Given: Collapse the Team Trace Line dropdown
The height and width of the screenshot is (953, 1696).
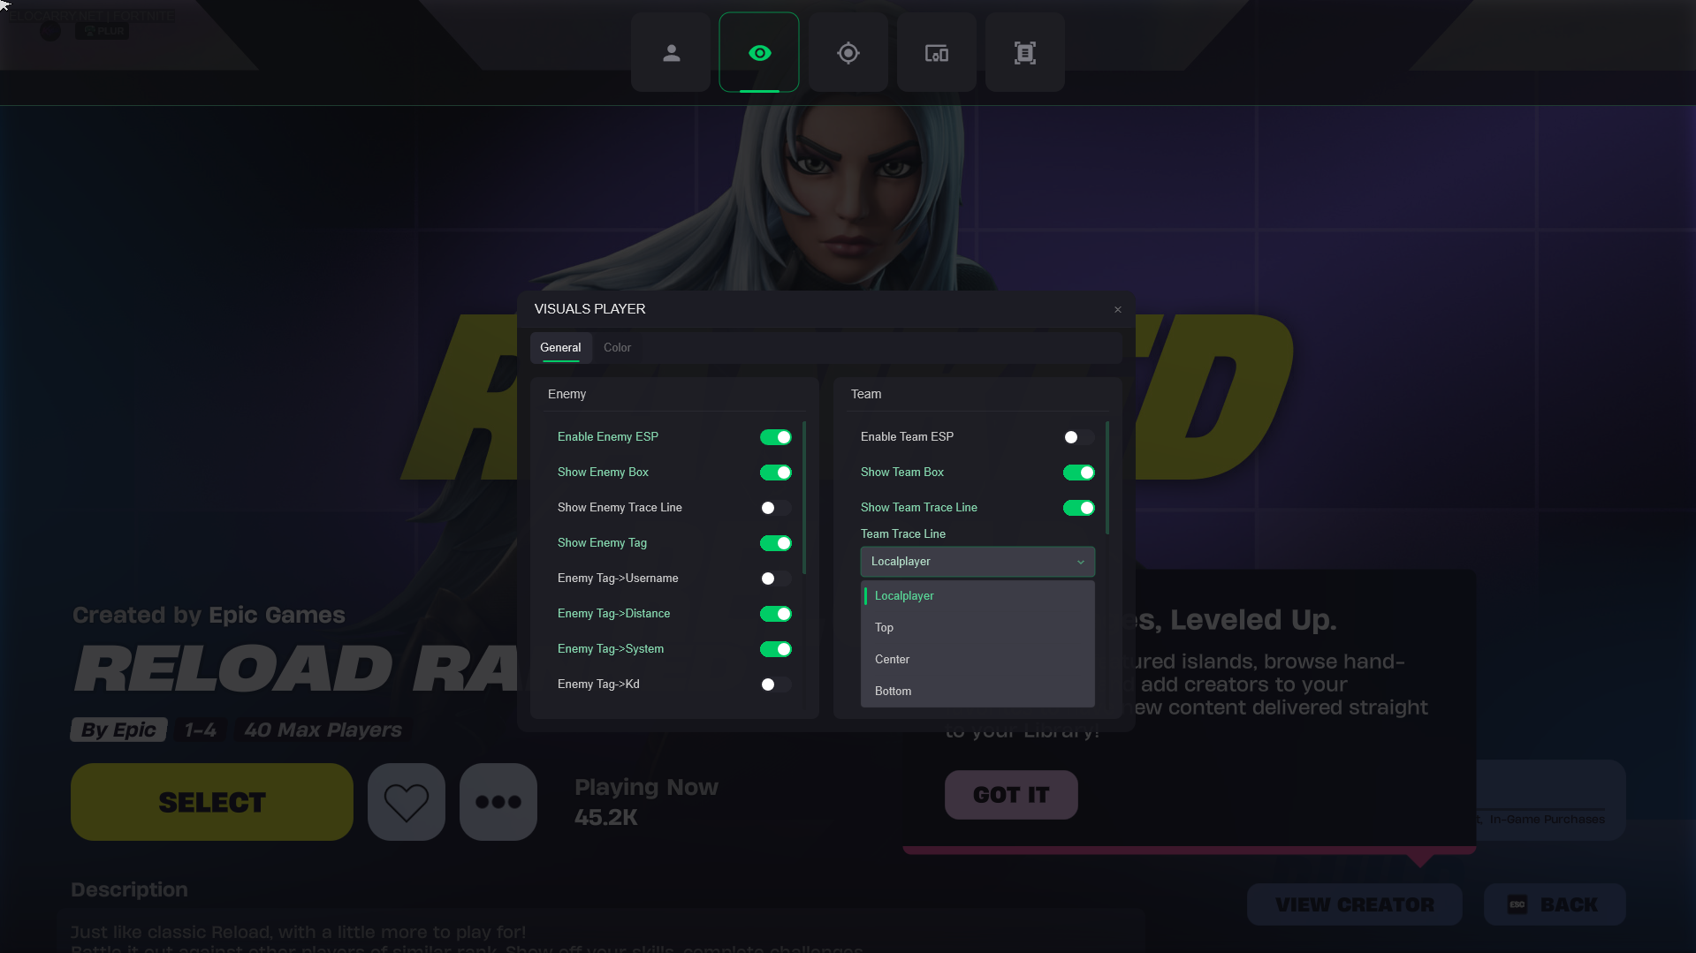Looking at the screenshot, I should pyautogui.click(x=977, y=562).
